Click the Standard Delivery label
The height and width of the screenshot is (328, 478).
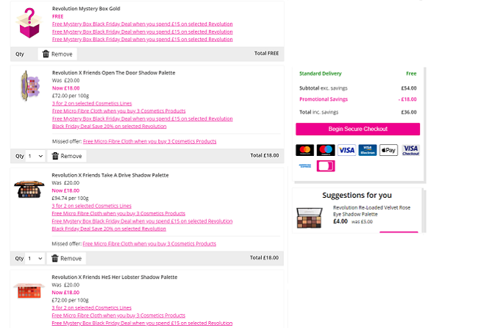click(x=321, y=74)
